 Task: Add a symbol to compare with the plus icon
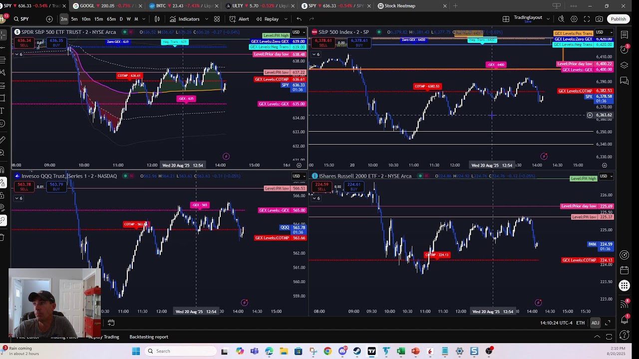[x=49, y=19]
